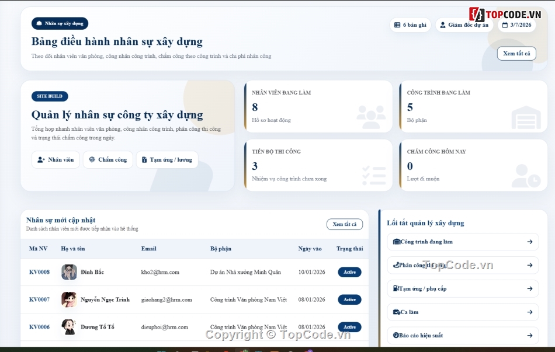This screenshot has height=352, width=555.
Task: Click the Dự án Nhà xưởng Minh Quân cell
Action: pos(245,272)
